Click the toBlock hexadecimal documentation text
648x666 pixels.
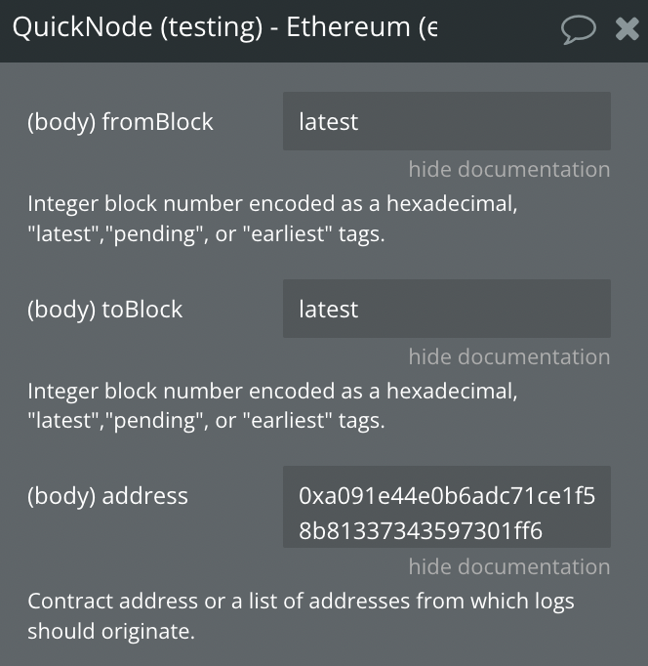point(272,405)
